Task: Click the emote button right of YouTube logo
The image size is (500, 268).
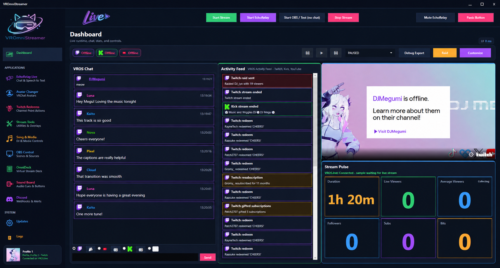Action: click(116, 249)
